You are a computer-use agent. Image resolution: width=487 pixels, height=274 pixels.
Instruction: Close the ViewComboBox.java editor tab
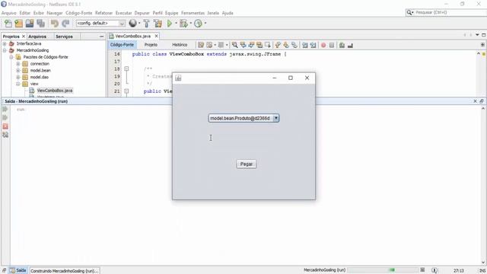pos(157,36)
